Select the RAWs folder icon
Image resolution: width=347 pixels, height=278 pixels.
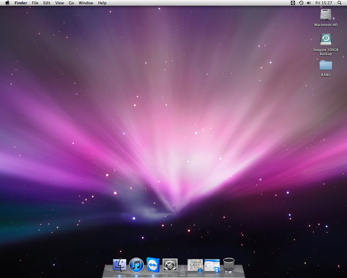(x=326, y=65)
